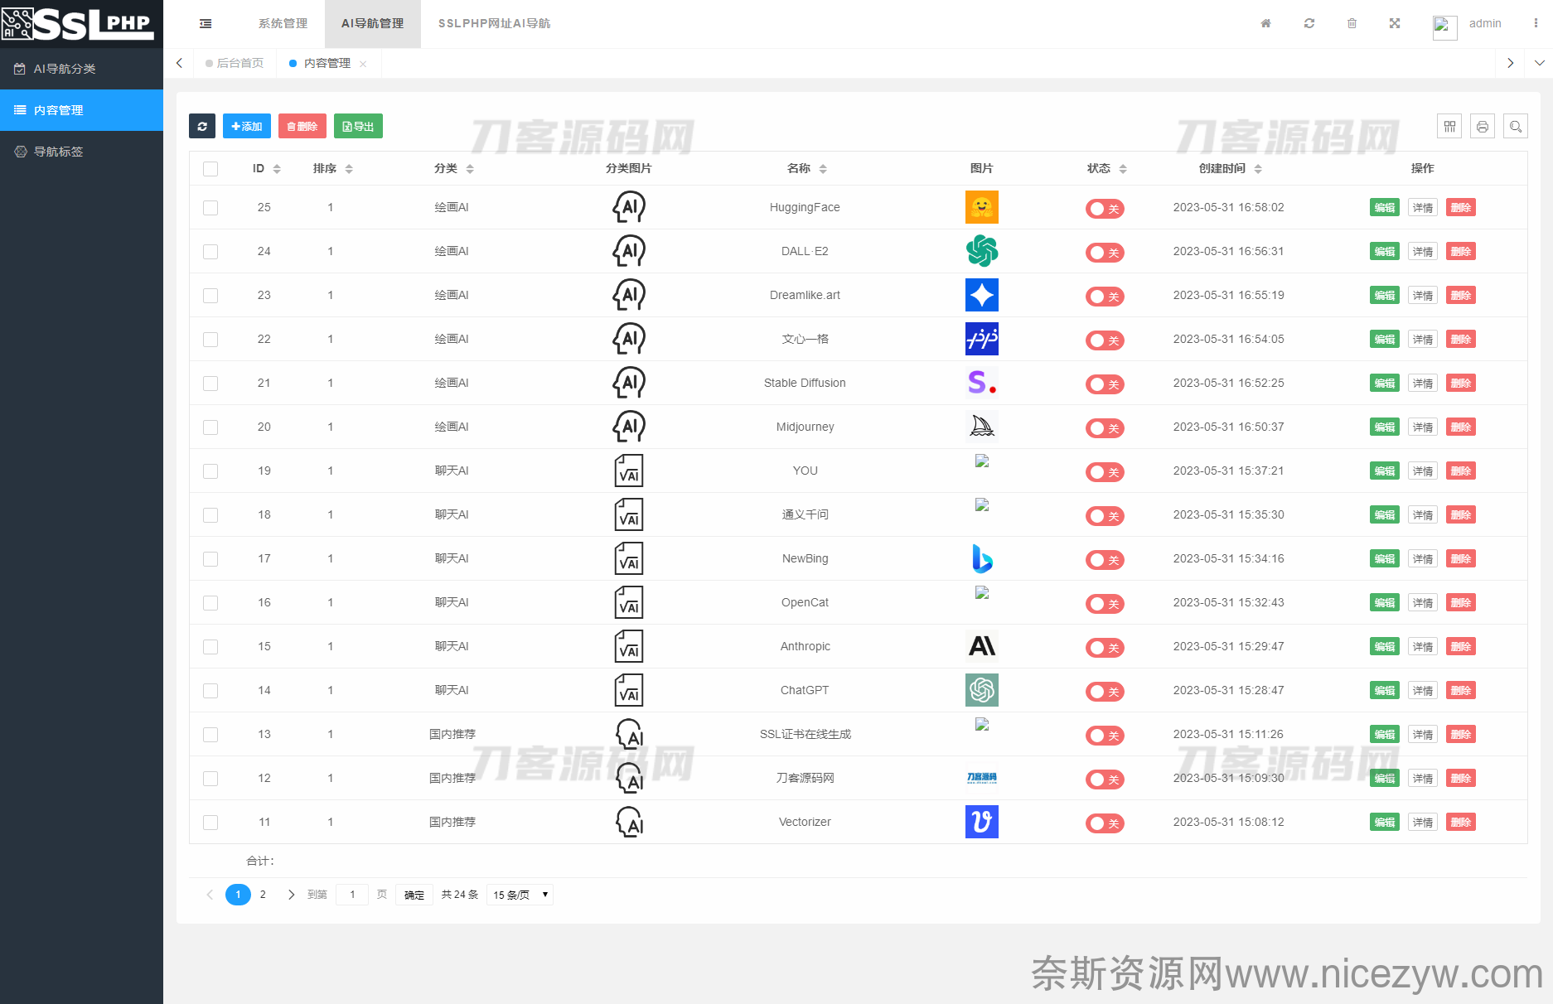1553x1004 pixels.
Task: Sort by 创建时间 column arrows
Action: pos(1258,169)
